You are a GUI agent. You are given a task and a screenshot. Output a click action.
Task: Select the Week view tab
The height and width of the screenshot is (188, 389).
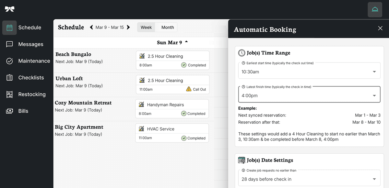point(146,27)
